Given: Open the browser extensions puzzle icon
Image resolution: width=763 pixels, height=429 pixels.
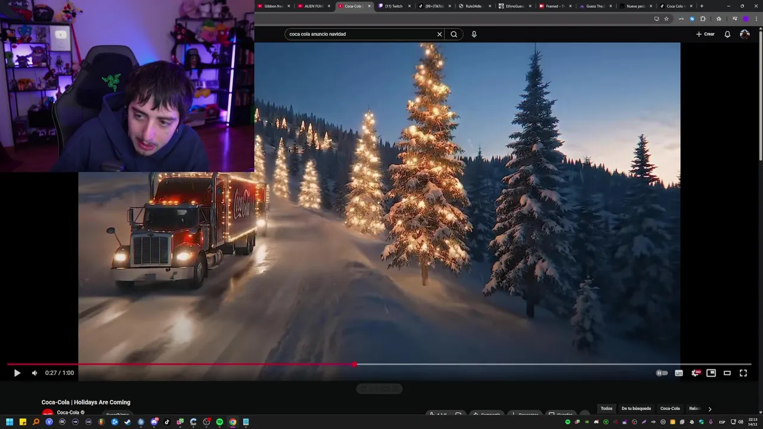Looking at the screenshot, I should click(703, 18).
